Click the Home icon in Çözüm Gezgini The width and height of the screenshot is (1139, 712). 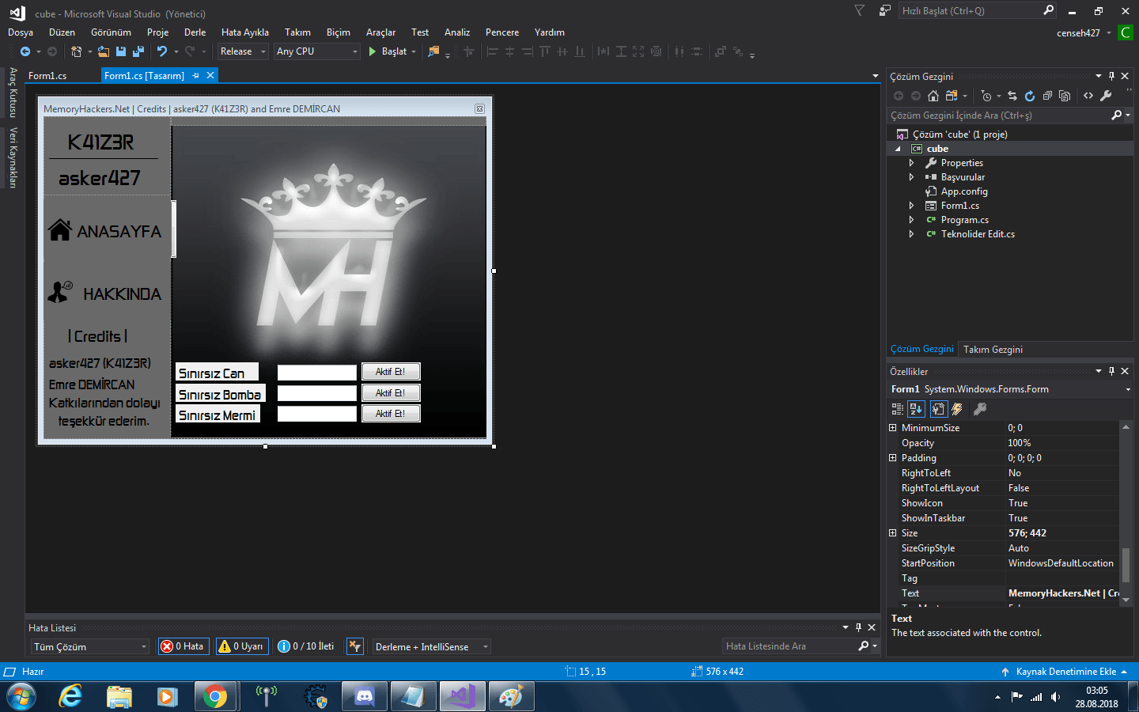(x=933, y=96)
